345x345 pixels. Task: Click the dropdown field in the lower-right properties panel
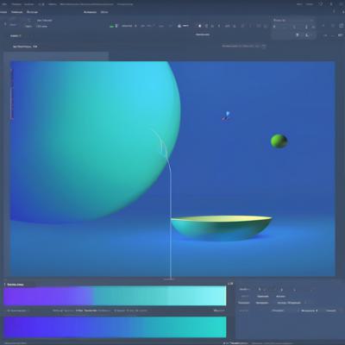pos(308,310)
